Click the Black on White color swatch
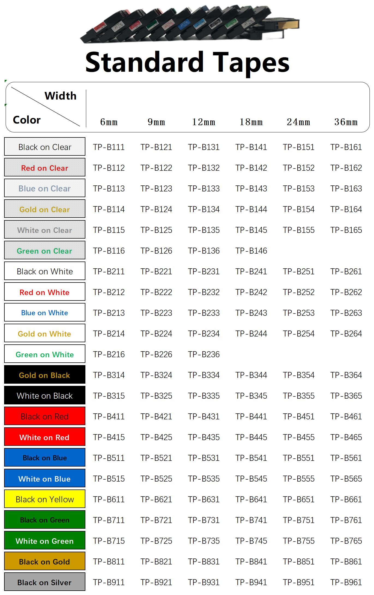374x595 pixels. [x=45, y=271]
